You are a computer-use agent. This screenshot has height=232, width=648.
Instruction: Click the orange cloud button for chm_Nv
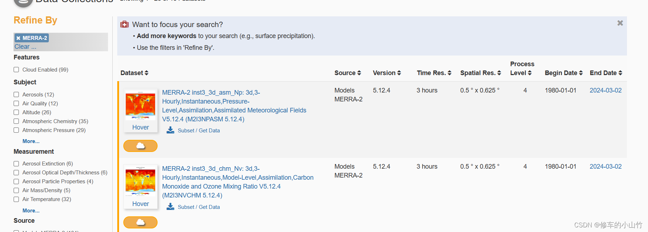click(x=140, y=222)
